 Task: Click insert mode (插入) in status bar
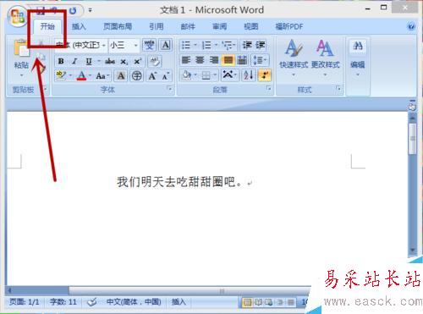point(179,302)
